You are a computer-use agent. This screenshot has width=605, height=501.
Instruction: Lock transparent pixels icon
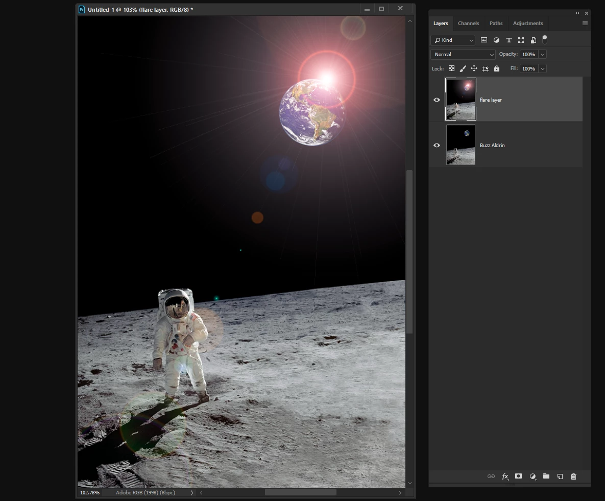click(451, 68)
